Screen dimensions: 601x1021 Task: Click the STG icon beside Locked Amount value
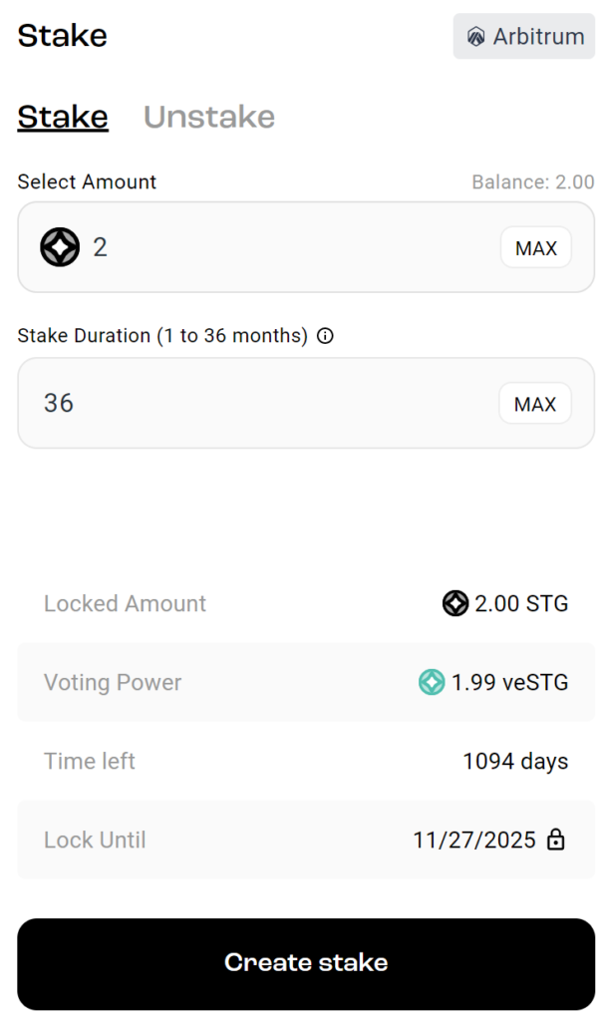pyautogui.click(x=455, y=603)
